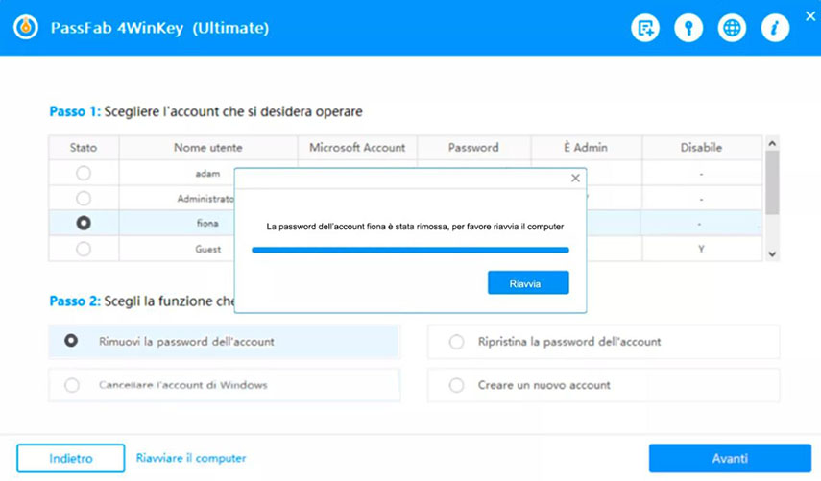Click the Riavviare il computer link

pos(191,458)
